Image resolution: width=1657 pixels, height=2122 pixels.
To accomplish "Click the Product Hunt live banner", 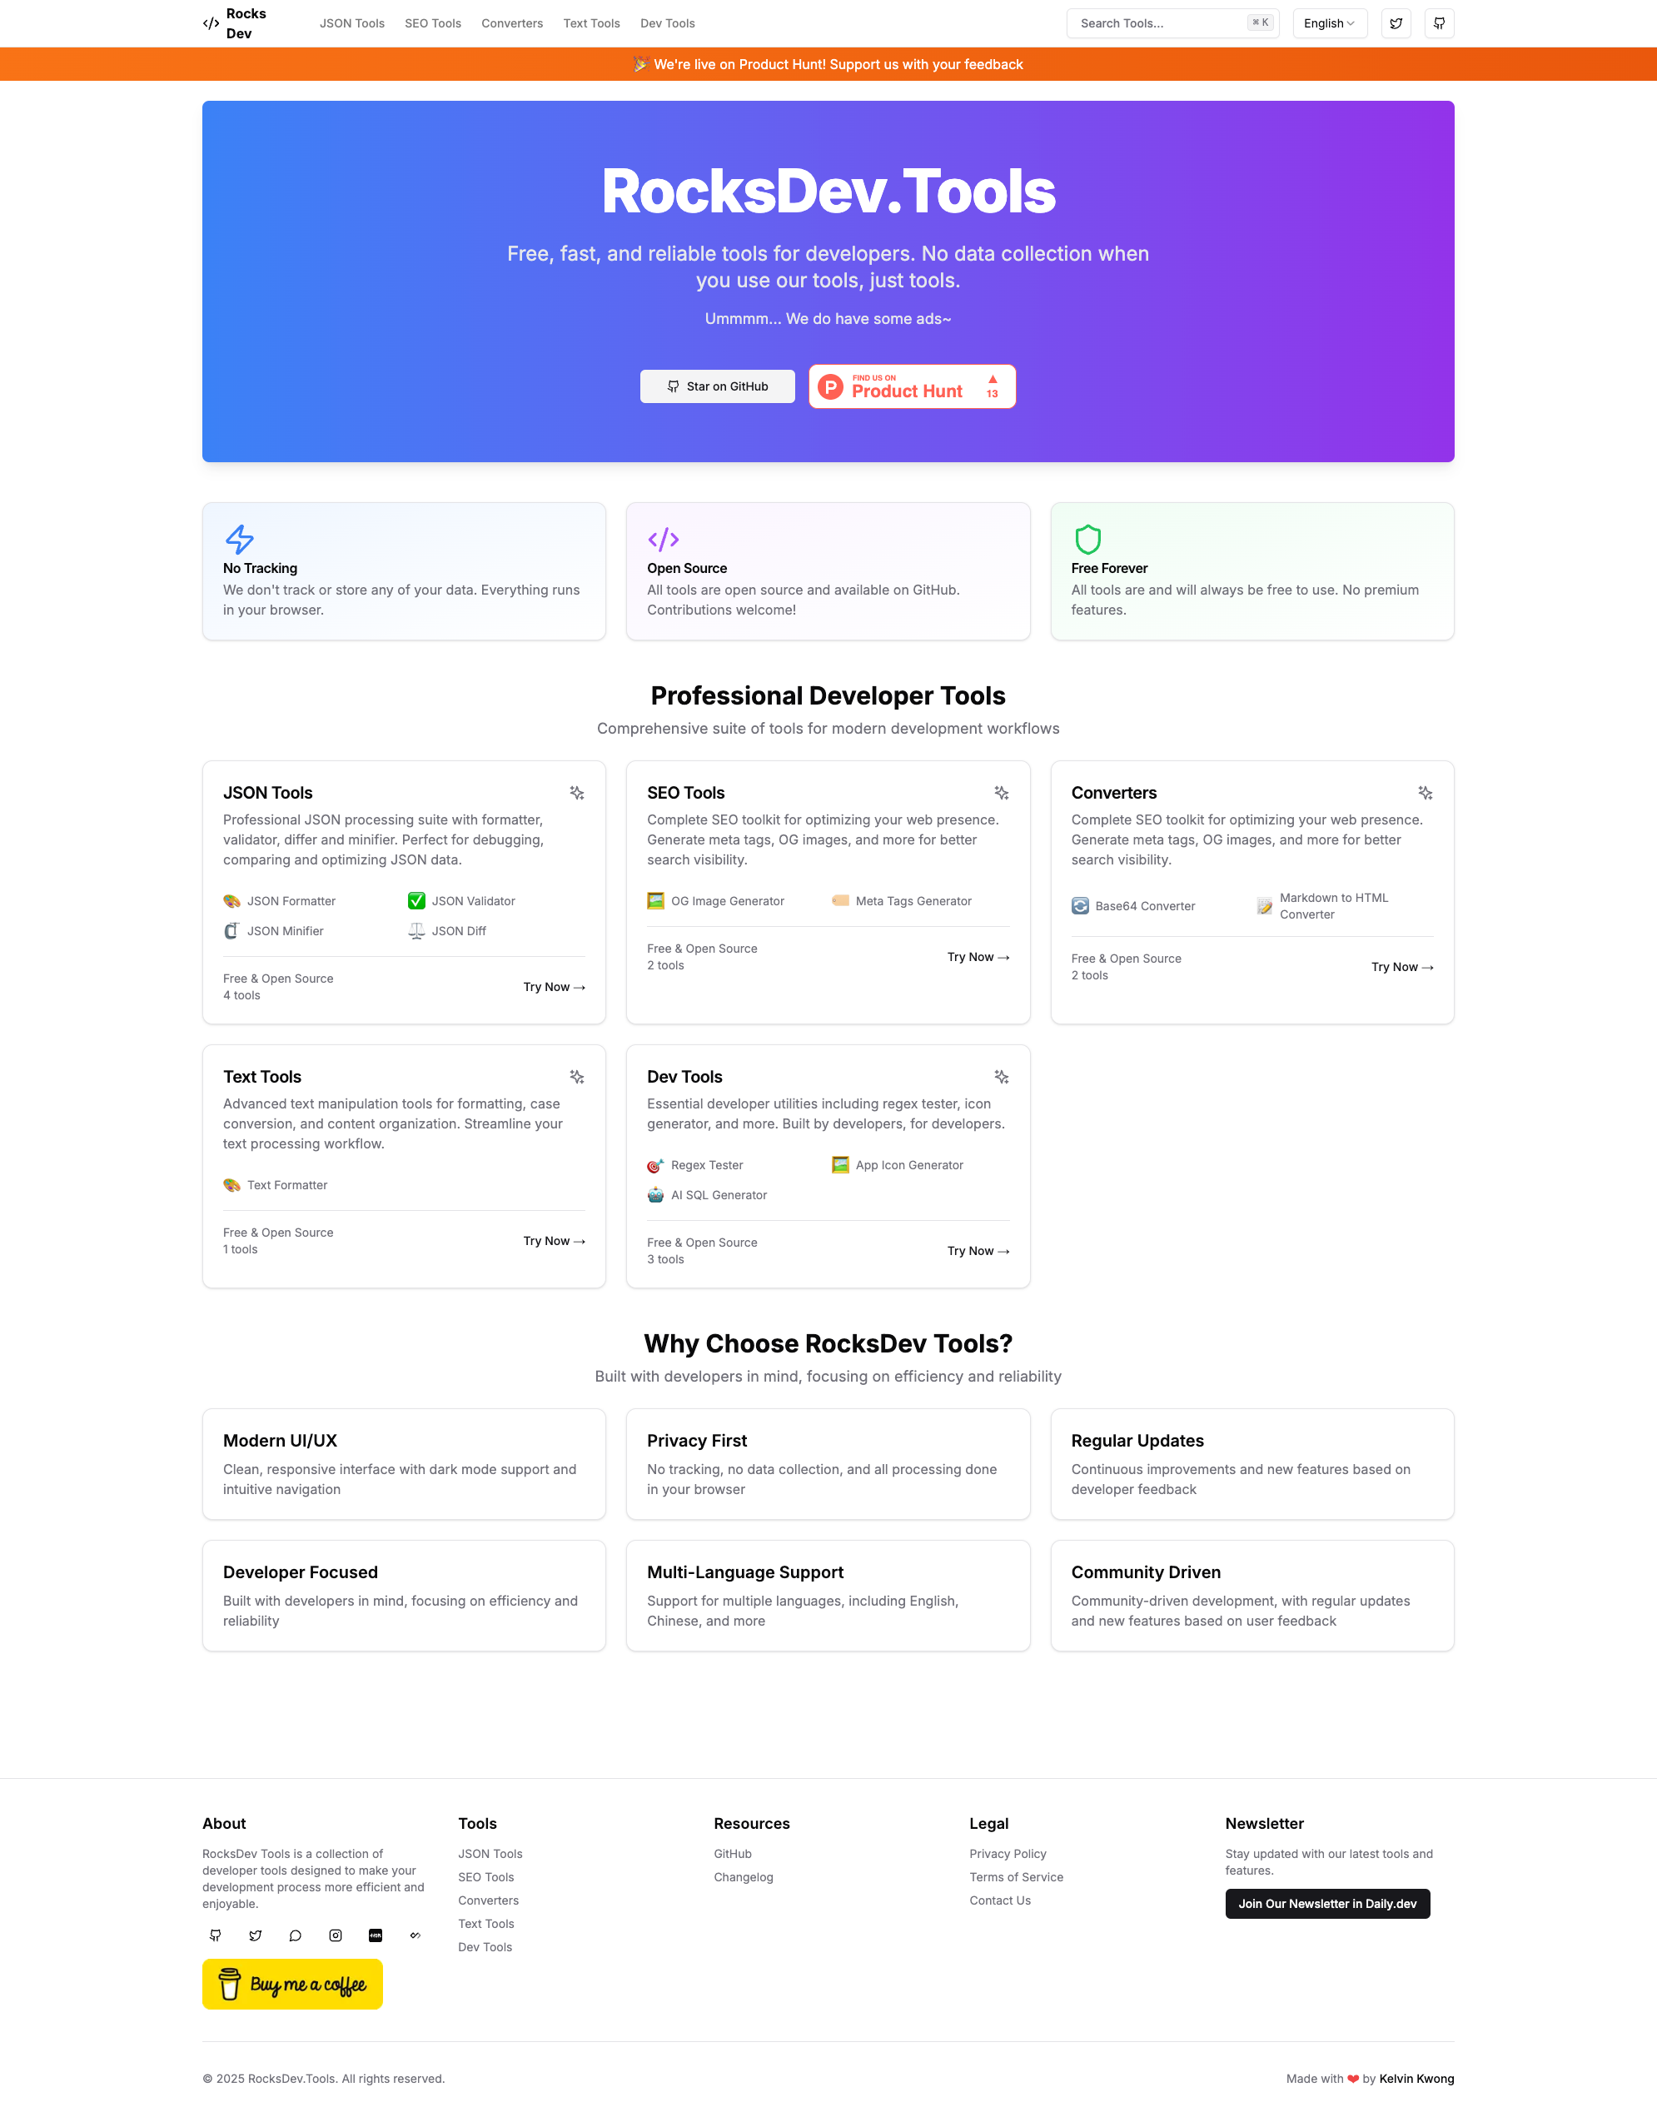I will click(x=828, y=64).
